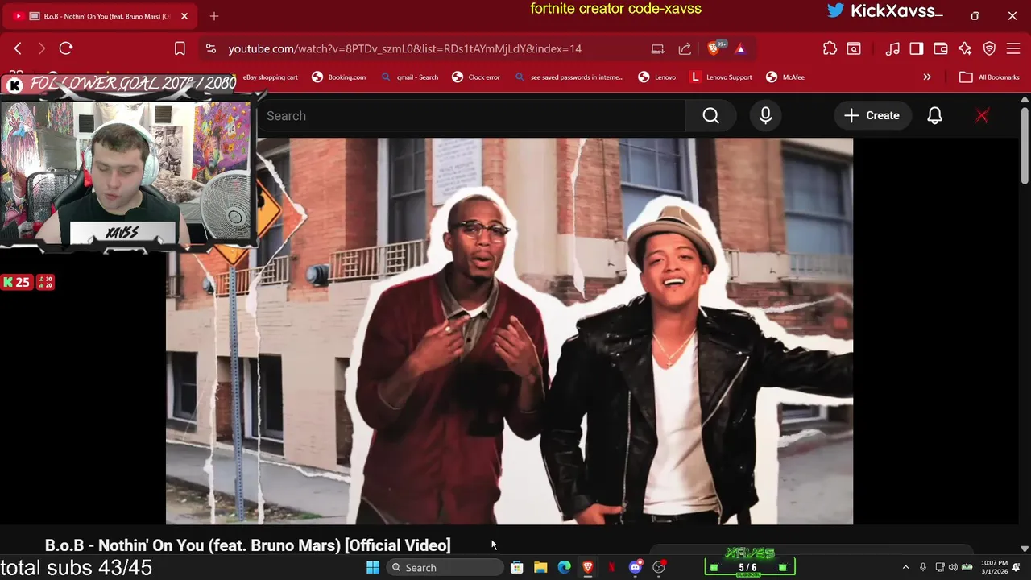Click the video title B.o.B - Nothin' On You
This screenshot has height=580, width=1031.
pyautogui.click(x=247, y=545)
